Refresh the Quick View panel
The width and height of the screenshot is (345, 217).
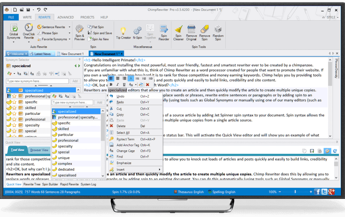[335, 151]
